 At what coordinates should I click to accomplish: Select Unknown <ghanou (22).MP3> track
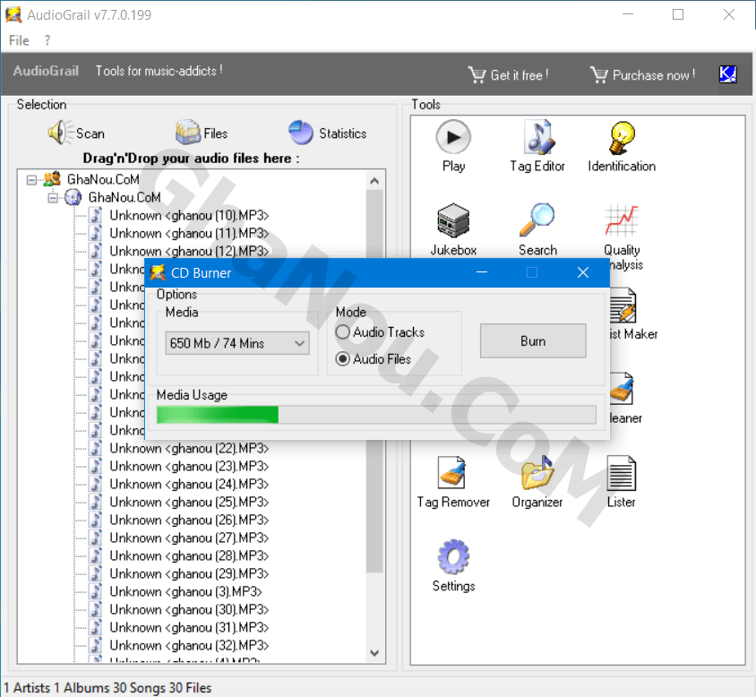coord(189,448)
